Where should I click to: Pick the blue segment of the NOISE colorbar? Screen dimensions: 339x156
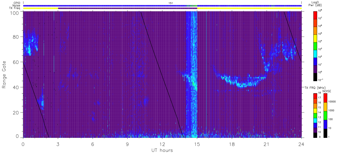325,124
